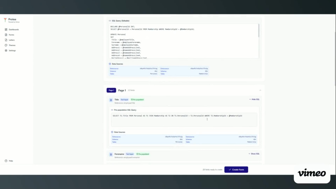Click the Forename field document icon
This screenshot has width=336, height=189.
tap(111, 154)
